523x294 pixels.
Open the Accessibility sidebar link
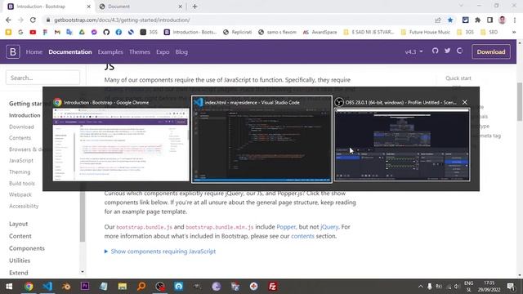[x=24, y=206]
